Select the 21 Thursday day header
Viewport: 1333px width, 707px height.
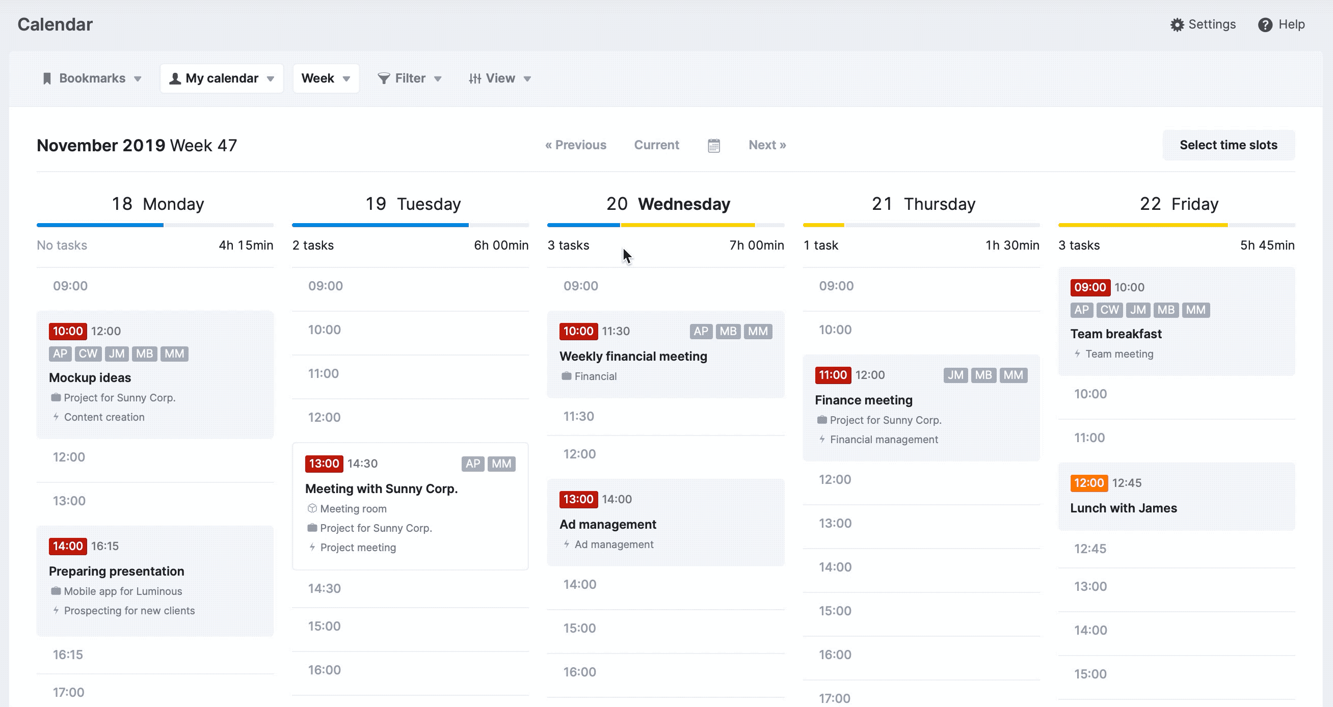[x=923, y=204]
